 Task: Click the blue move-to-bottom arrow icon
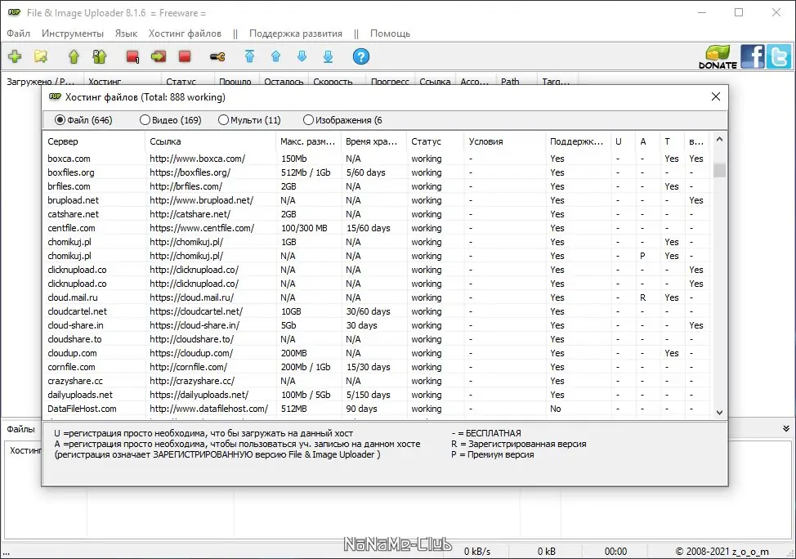(x=328, y=56)
